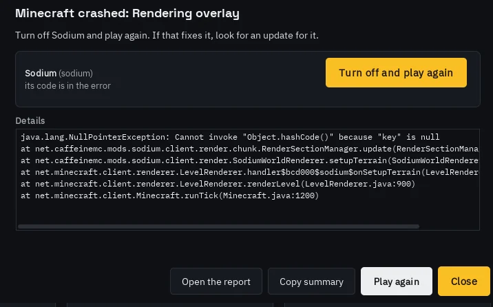Image resolution: width=493 pixels, height=307 pixels.
Task: Click the LevelRenderer.renderLevel stack line
Action: [x=218, y=184]
